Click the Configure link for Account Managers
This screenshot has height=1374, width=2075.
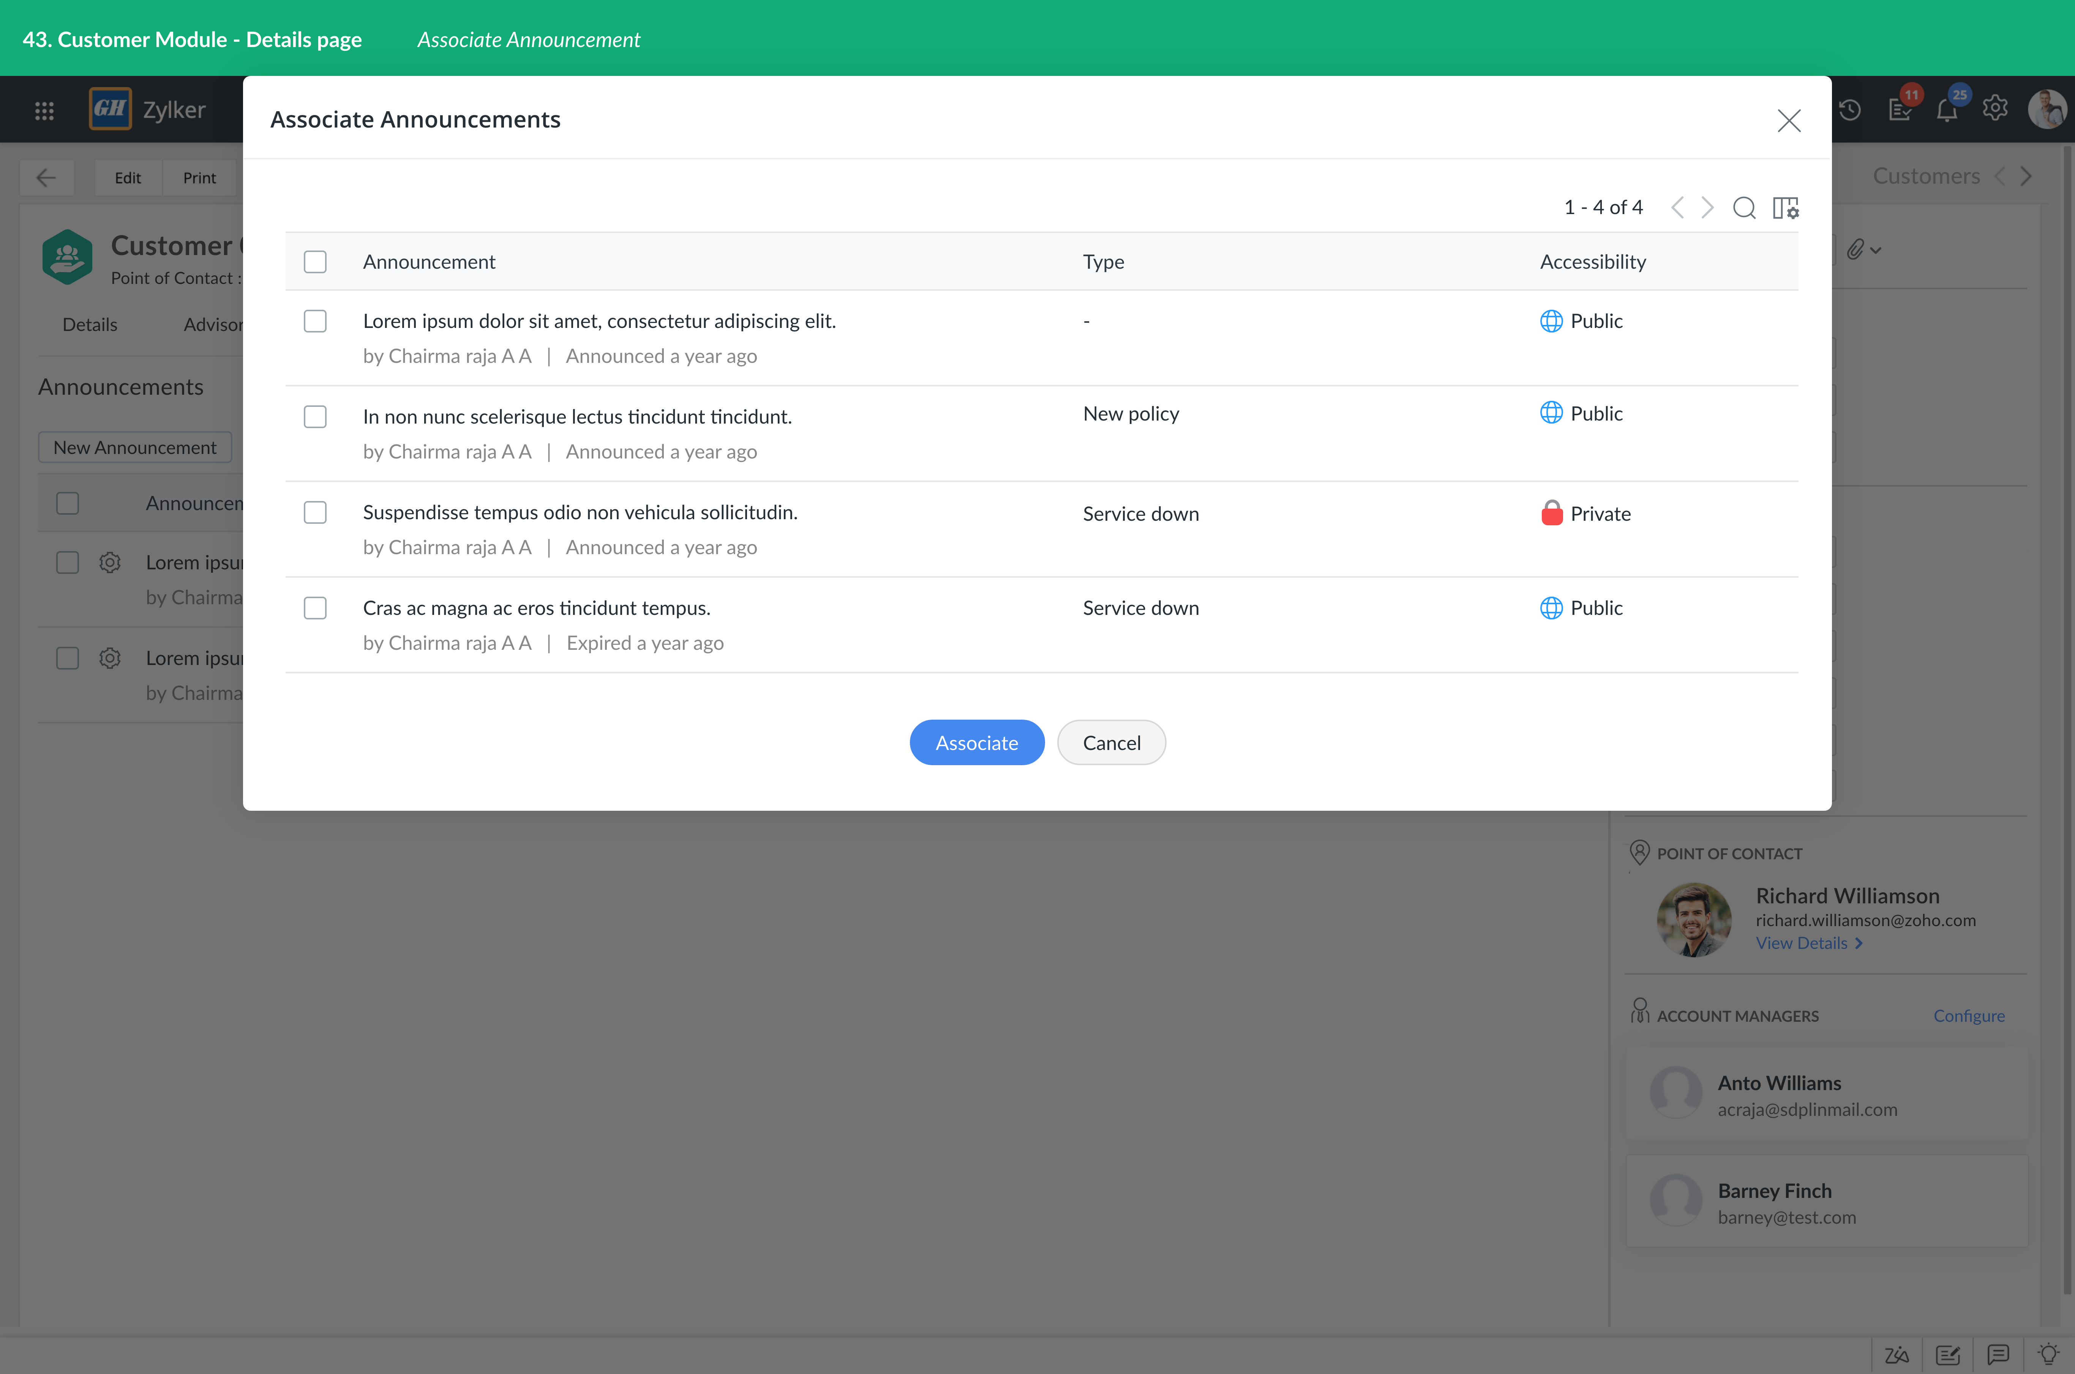[x=1969, y=1016]
